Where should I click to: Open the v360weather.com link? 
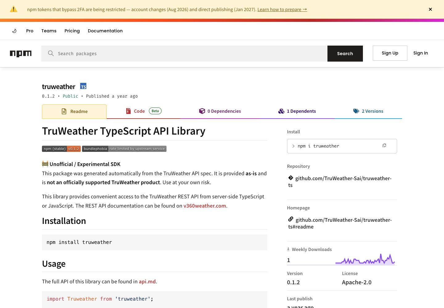pyautogui.click(x=205, y=206)
